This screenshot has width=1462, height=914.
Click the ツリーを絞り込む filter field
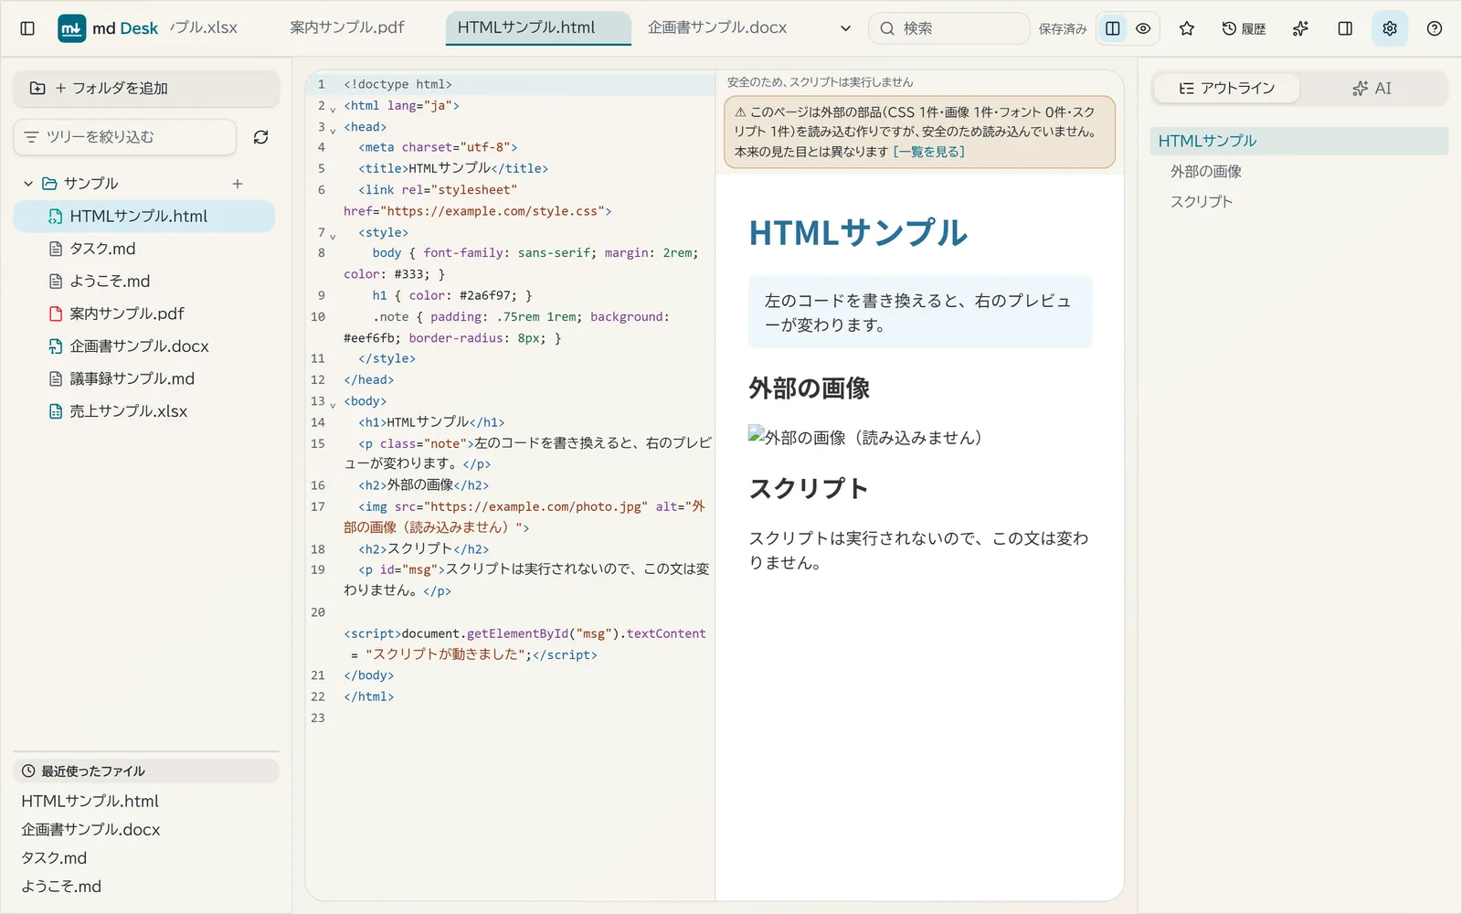[x=125, y=137]
